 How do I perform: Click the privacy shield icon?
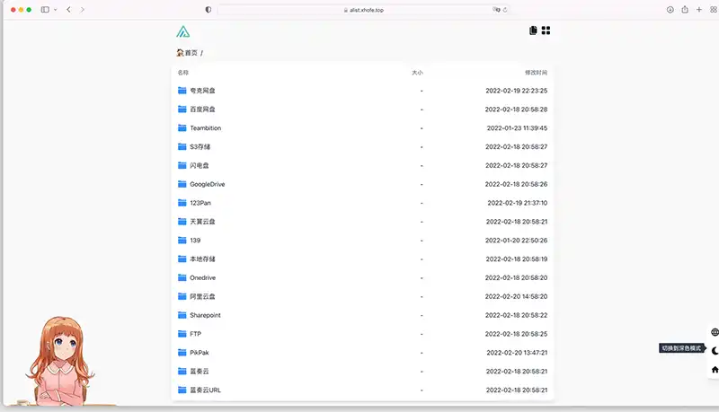pos(209,10)
